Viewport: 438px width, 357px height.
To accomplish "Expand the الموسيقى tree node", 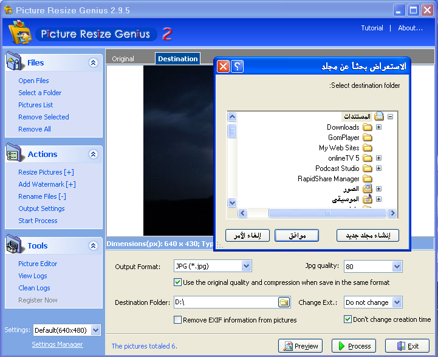I will click(378, 199).
